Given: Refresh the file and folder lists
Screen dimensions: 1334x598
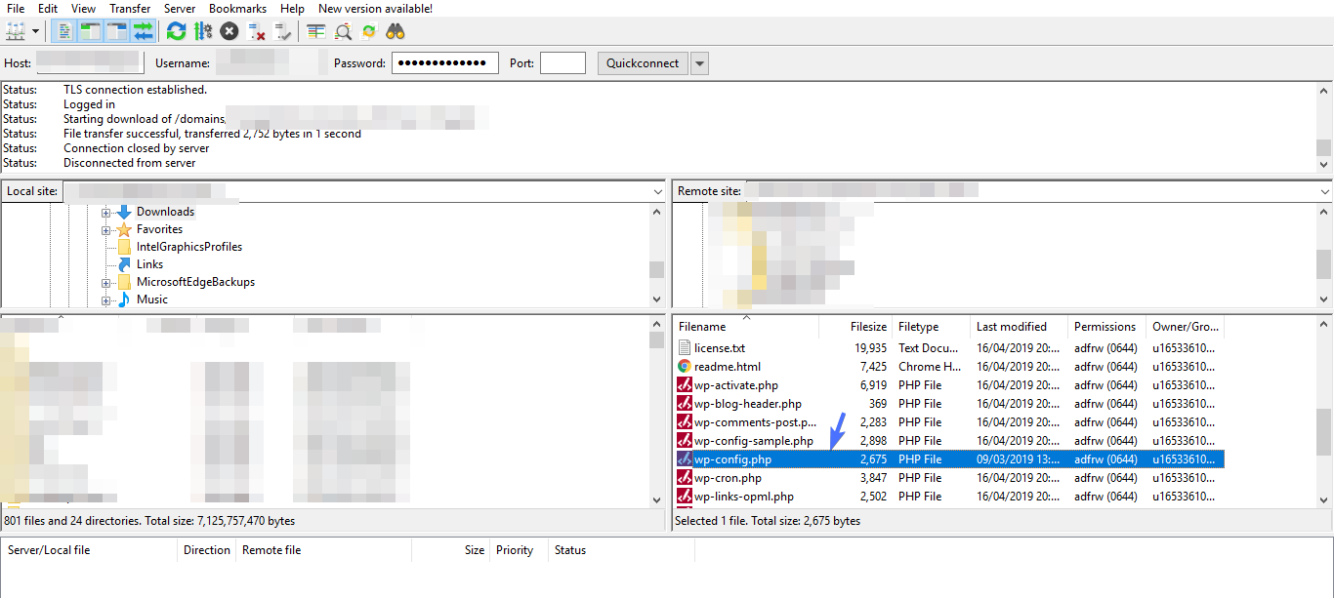Looking at the screenshot, I should click(x=176, y=31).
